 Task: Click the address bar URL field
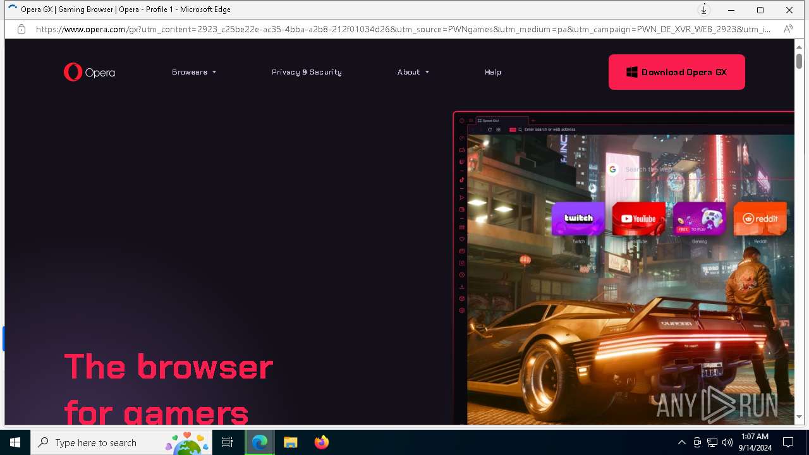pos(403,29)
